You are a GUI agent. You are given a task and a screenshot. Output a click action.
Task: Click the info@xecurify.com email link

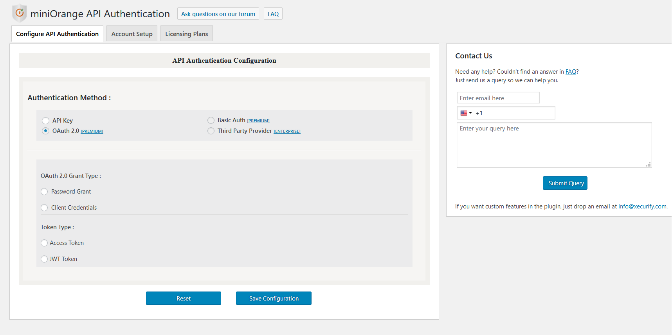coord(642,206)
